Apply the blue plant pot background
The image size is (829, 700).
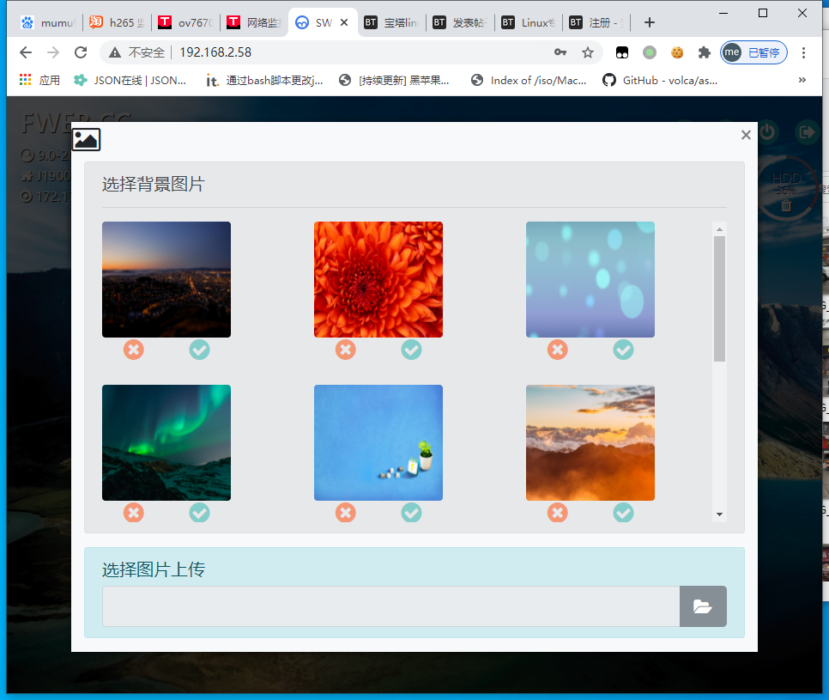pos(411,513)
